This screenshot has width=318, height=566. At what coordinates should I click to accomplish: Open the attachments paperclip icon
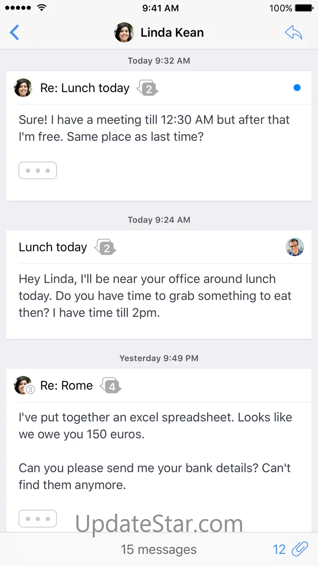[x=300, y=549]
